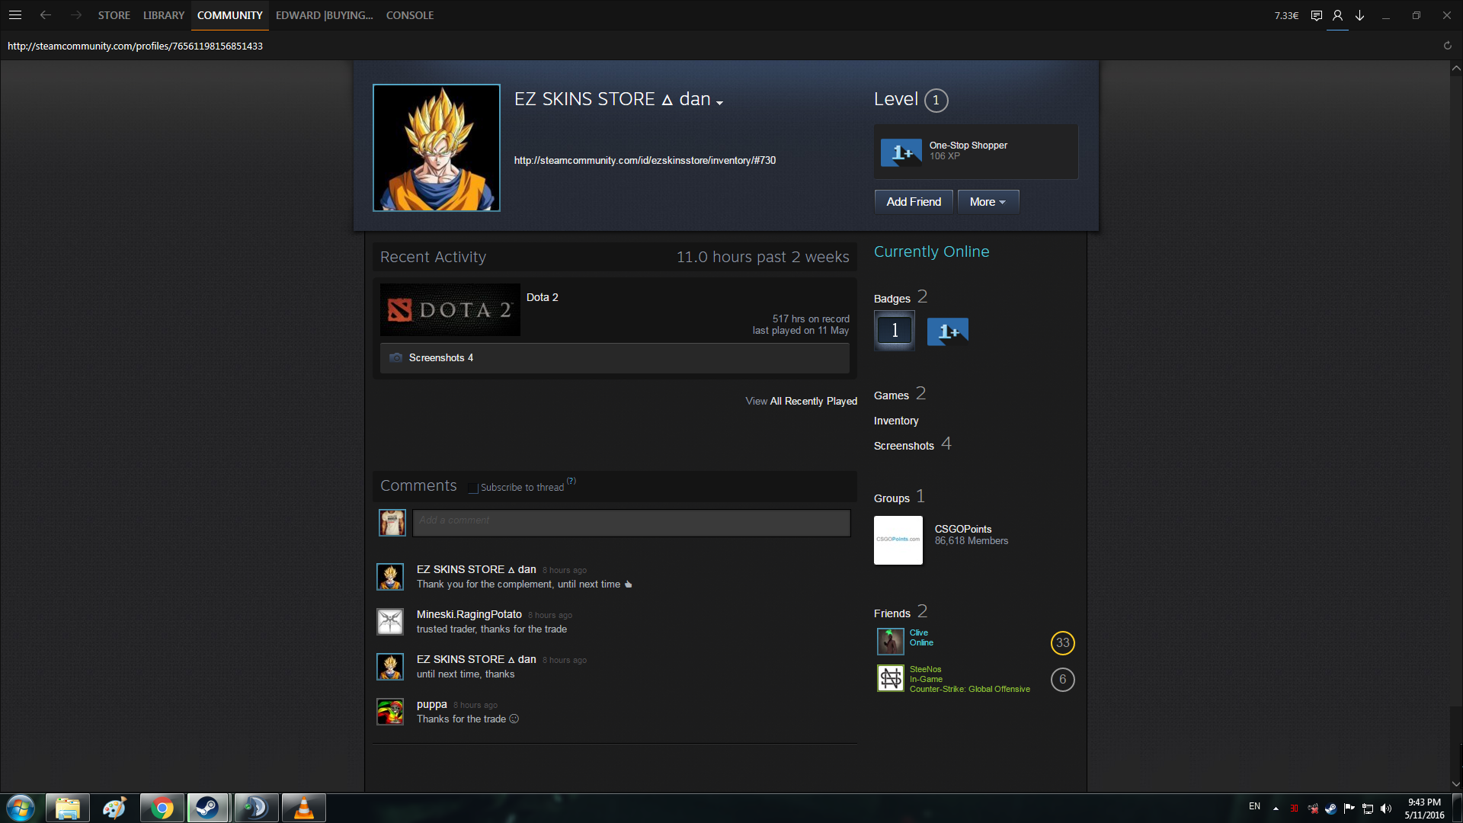Open the chat messages icon
Viewport: 1463px width, 823px height.
(1316, 15)
